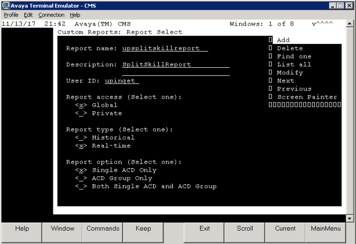Click the Help menu in menu bar
Viewport: 356px width, 244px height.
[75, 14]
